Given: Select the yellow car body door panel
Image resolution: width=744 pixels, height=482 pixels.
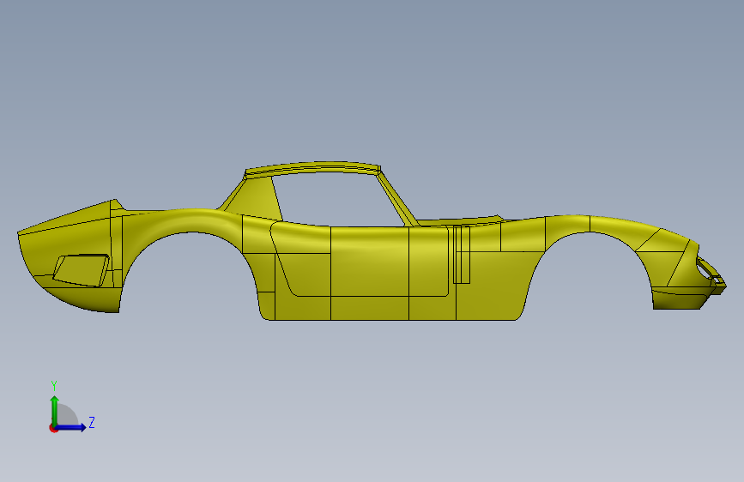Looking at the screenshot, I should pyautogui.click(x=360, y=261).
